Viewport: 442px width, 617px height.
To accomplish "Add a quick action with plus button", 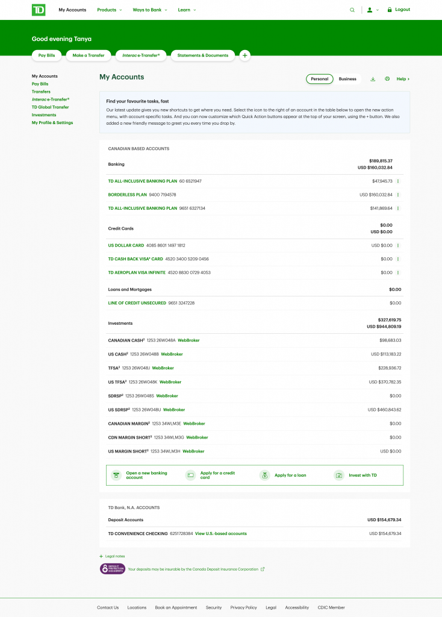I will [244, 55].
